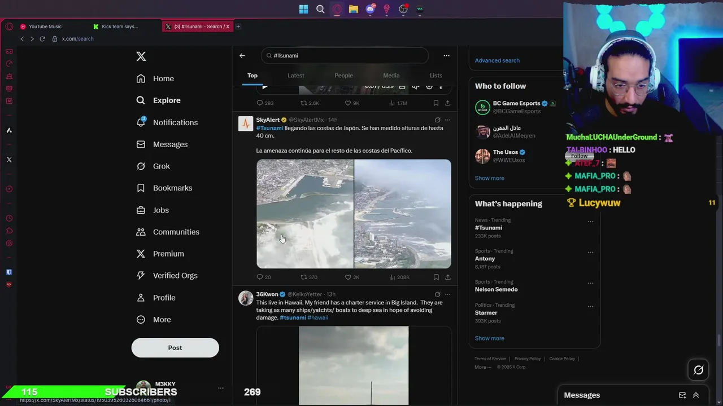Image resolution: width=723 pixels, height=406 pixels.
Task: Open the #hawaii hashtag link
Action: tap(318, 317)
